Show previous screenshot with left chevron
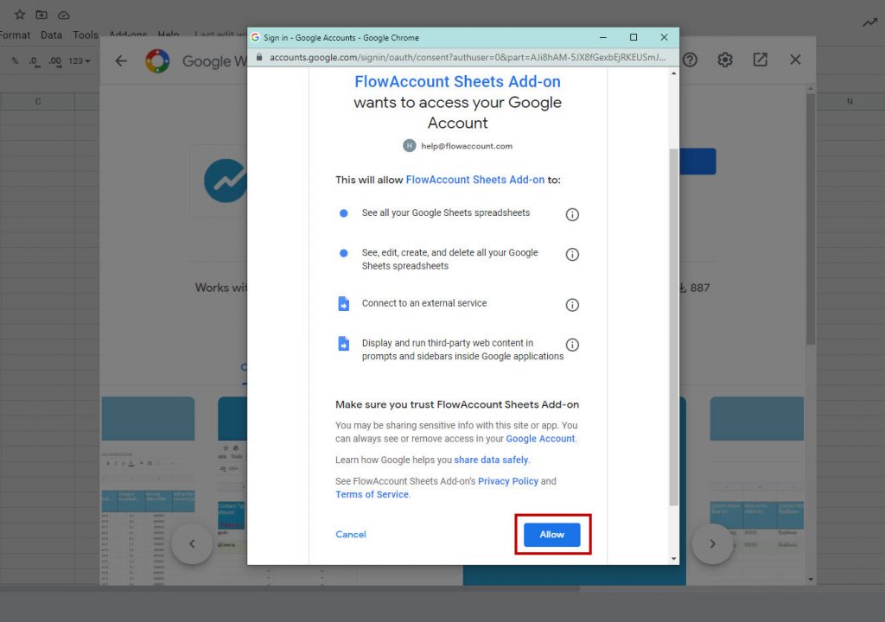The height and width of the screenshot is (622, 885). pyautogui.click(x=192, y=544)
